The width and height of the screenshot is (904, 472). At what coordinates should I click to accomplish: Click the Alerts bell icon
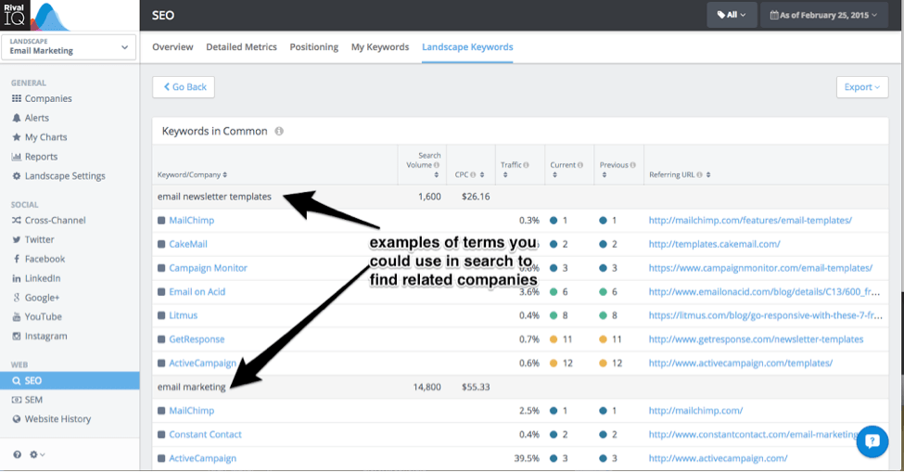(x=17, y=118)
